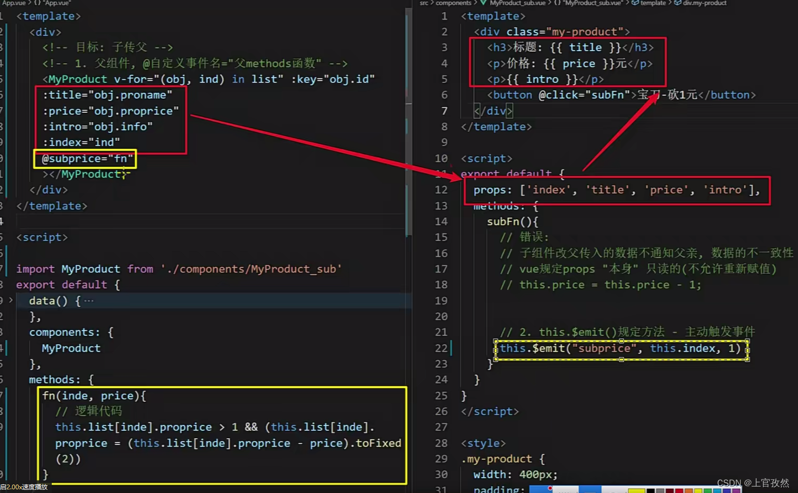Click the import MyProduct from line
Viewport: 798px width, 493px height.
click(x=179, y=269)
